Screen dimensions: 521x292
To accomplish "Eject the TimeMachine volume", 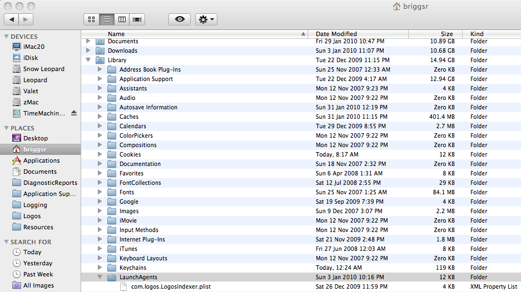I will (74, 113).
